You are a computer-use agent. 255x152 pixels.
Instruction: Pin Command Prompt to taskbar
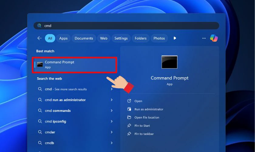pos(144,134)
